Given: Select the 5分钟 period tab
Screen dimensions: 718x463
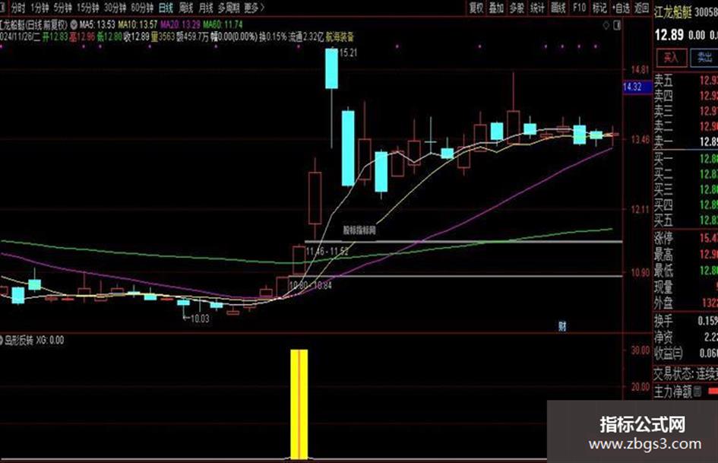Looking at the screenshot, I should coord(63,8).
